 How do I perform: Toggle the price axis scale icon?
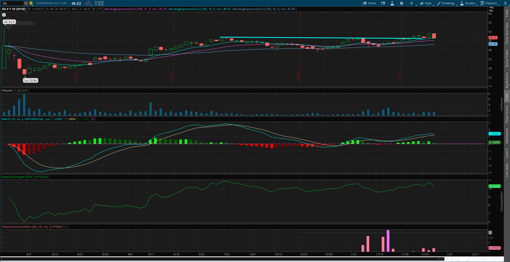491,9
